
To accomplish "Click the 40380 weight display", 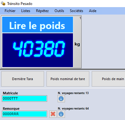I will [x=38, y=50].
